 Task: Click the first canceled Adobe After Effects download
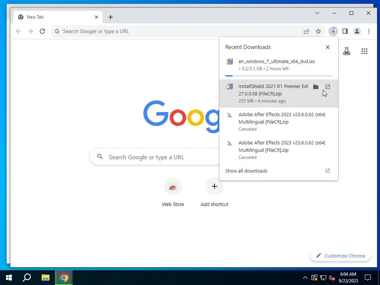click(279, 122)
